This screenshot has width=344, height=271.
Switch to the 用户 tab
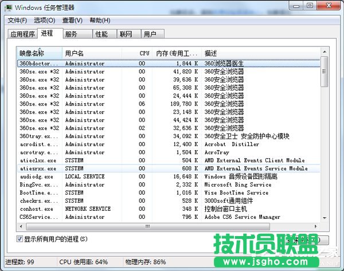(x=150, y=34)
